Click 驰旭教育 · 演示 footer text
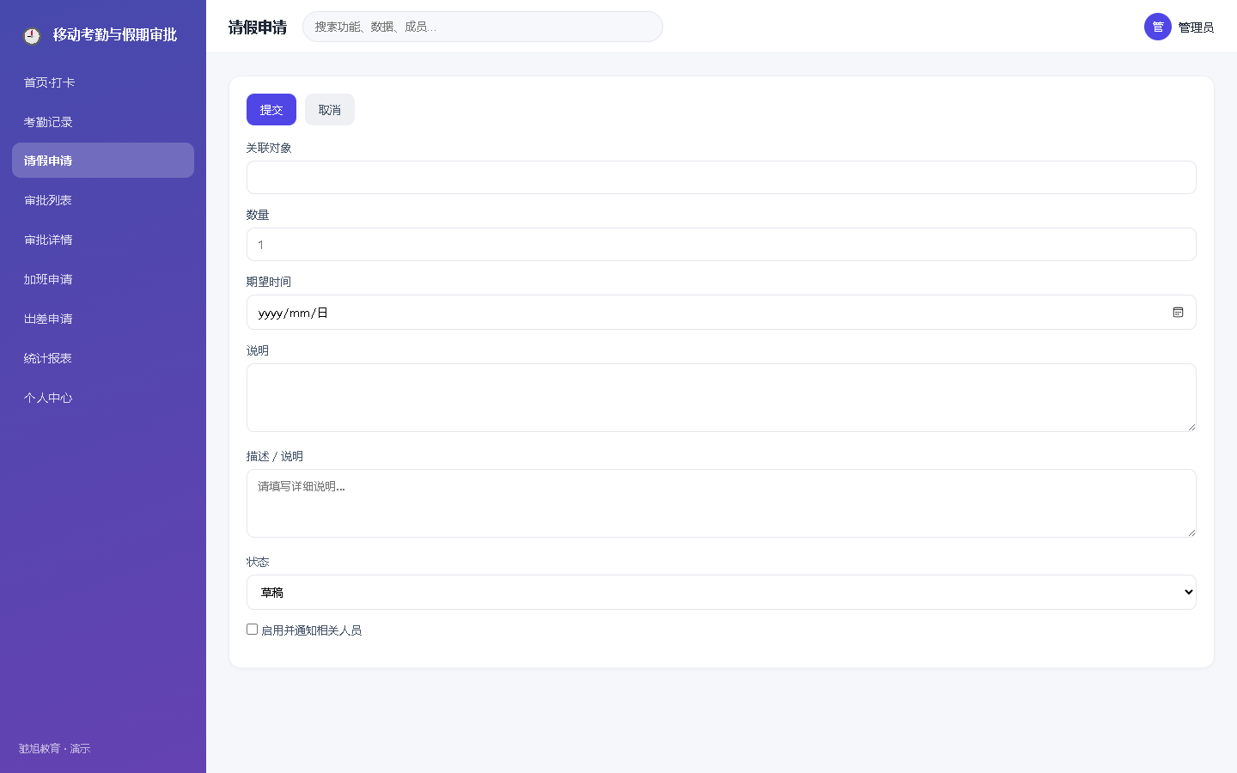The width and height of the screenshot is (1237, 773). pyautogui.click(x=55, y=749)
